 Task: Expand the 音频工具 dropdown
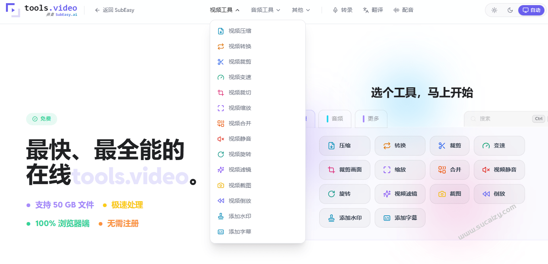pyautogui.click(x=266, y=10)
